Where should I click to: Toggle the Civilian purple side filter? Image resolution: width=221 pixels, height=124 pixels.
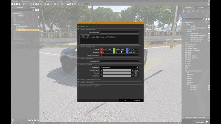tap(202, 15)
